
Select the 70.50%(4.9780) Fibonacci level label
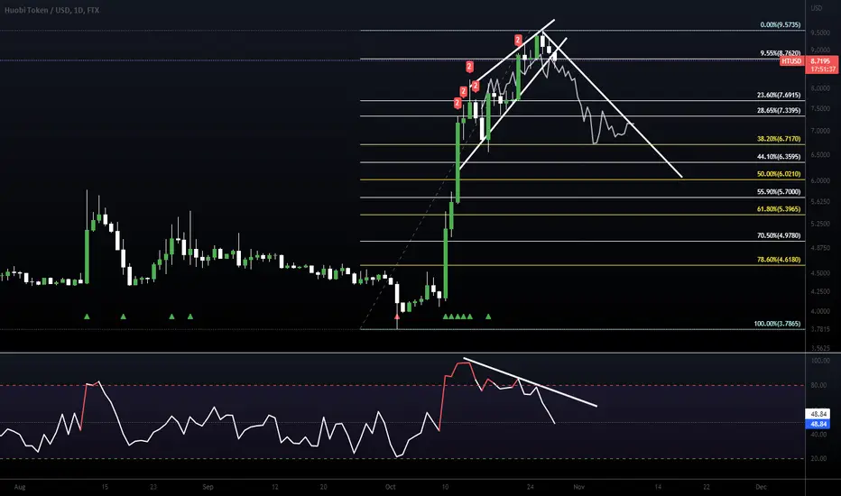point(779,235)
